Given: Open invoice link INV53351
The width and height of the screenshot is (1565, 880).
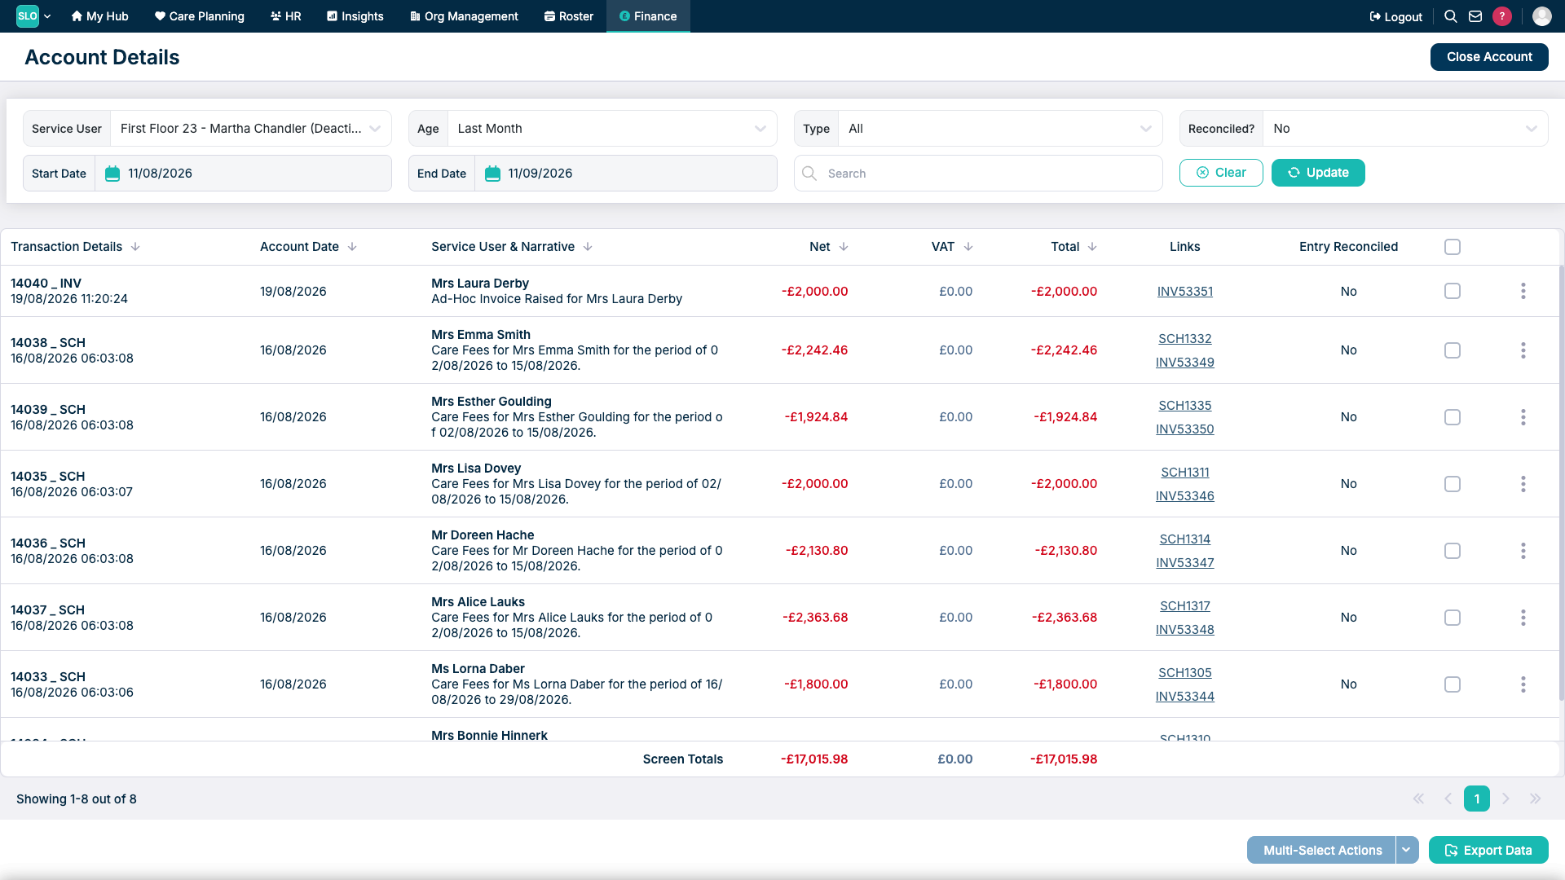Looking at the screenshot, I should coord(1184,291).
